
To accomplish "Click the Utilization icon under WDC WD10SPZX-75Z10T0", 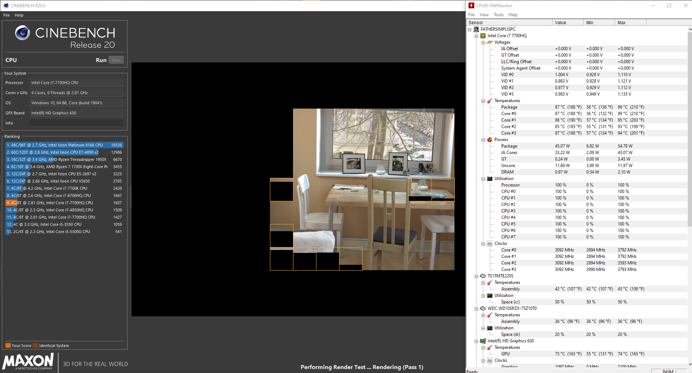I will pos(490,328).
